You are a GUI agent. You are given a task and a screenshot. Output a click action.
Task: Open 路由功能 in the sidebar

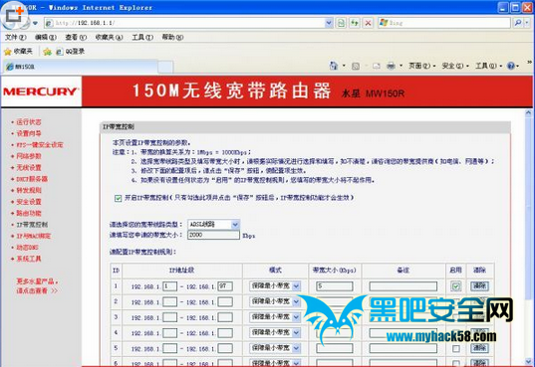click(x=29, y=213)
